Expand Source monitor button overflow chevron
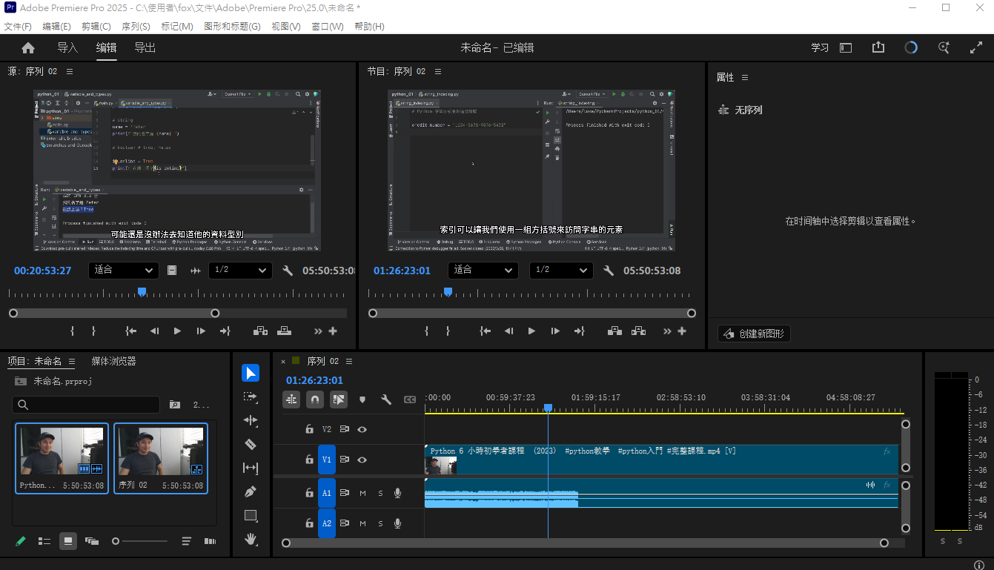Image resolution: width=994 pixels, height=570 pixels. click(x=318, y=331)
